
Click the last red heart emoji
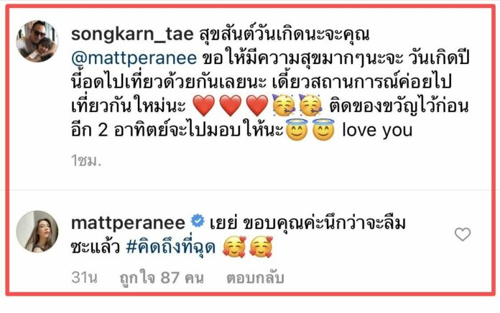pyautogui.click(x=257, y=106)
